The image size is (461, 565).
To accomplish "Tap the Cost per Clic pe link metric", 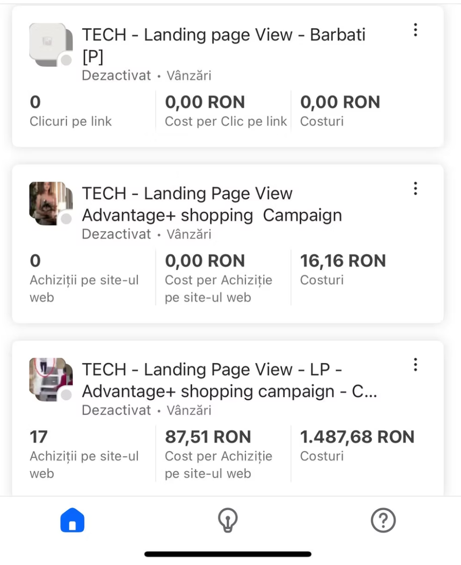I will point(225,111).
